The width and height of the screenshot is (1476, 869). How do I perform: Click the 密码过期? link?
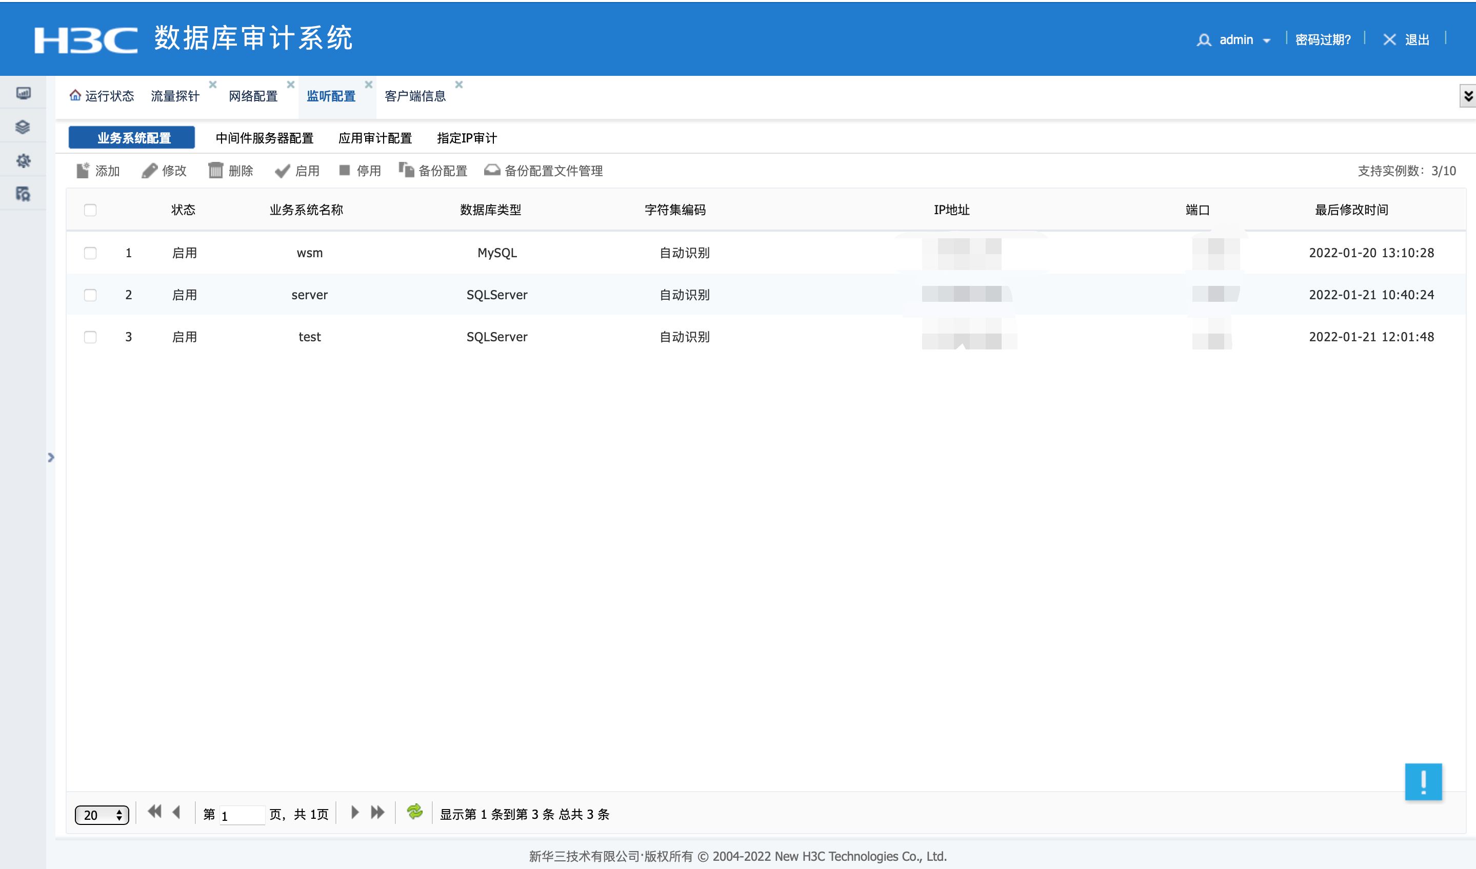[1323, 40]
